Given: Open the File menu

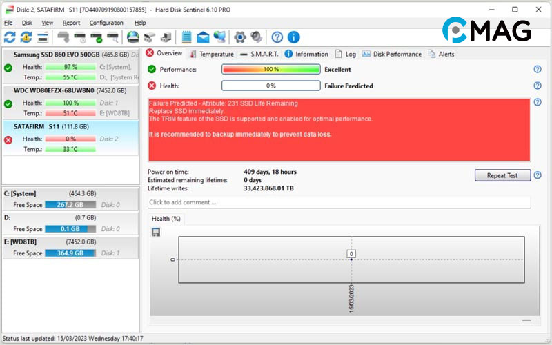Looking at the screenshot, I should 8,23.
